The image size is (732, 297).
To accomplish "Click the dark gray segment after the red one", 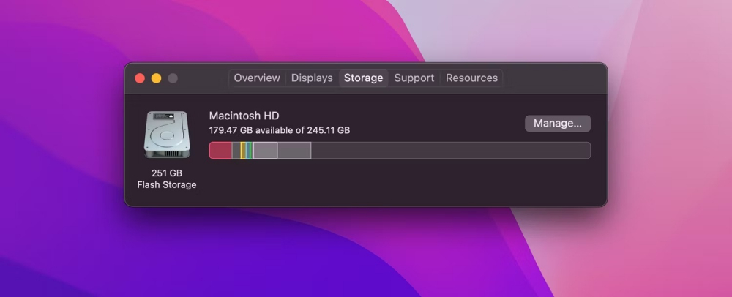I will coord(236,150).
